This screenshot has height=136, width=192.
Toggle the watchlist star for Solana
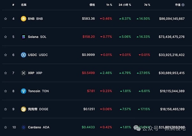point(5,37)
